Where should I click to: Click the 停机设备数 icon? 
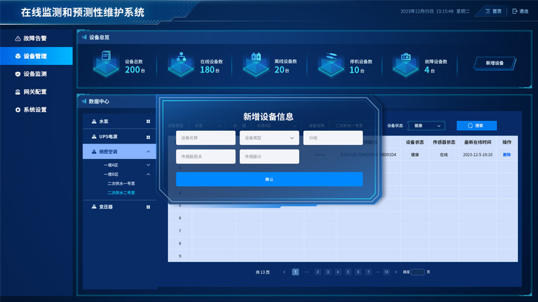331,64
